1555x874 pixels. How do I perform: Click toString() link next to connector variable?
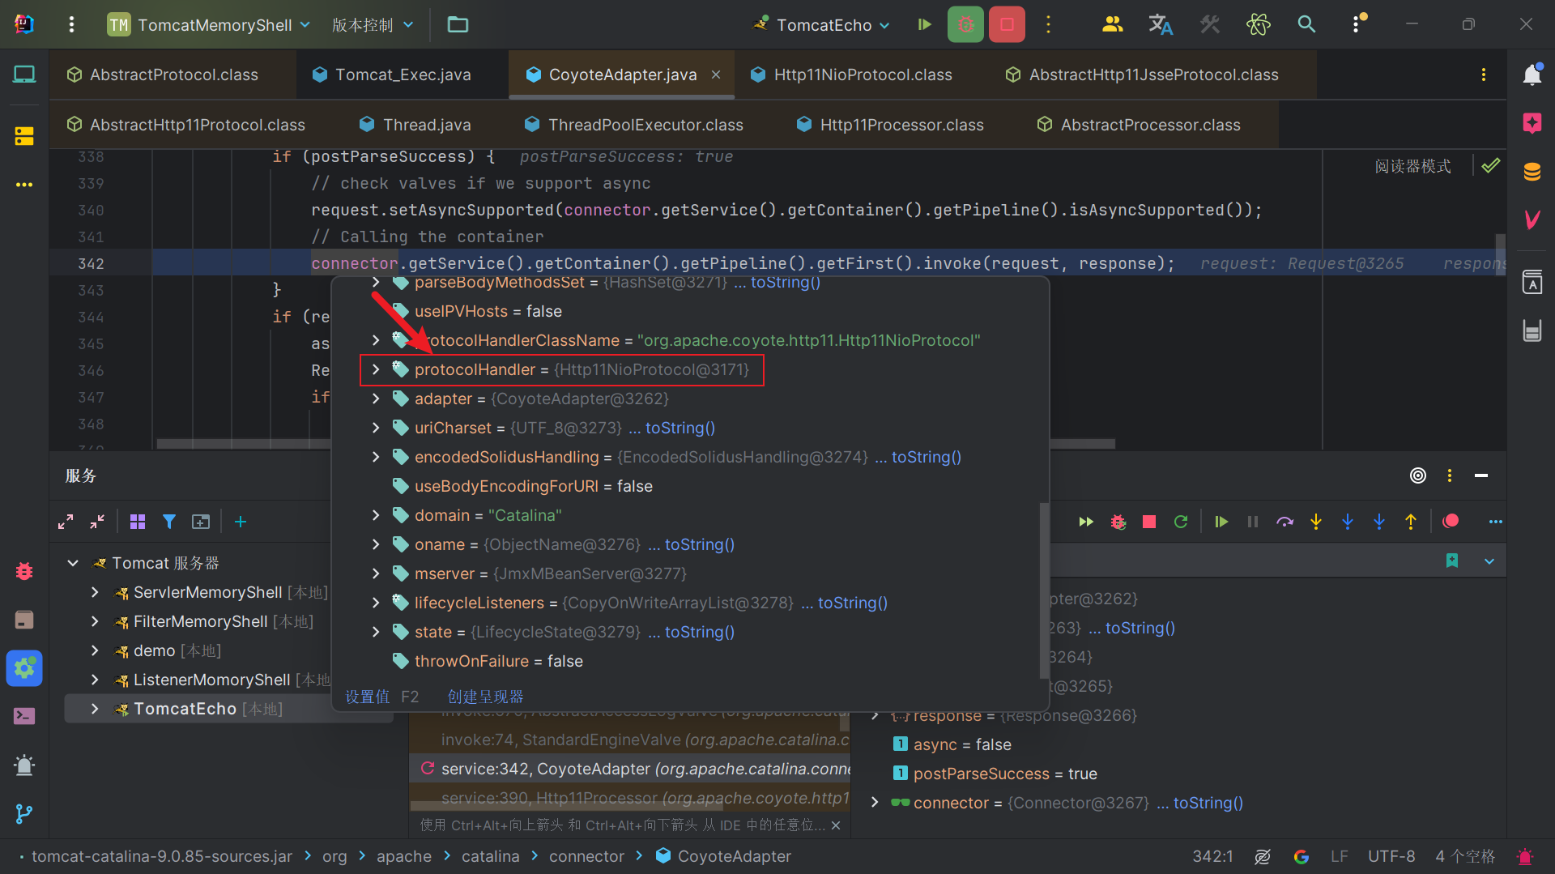point(1208,803)
